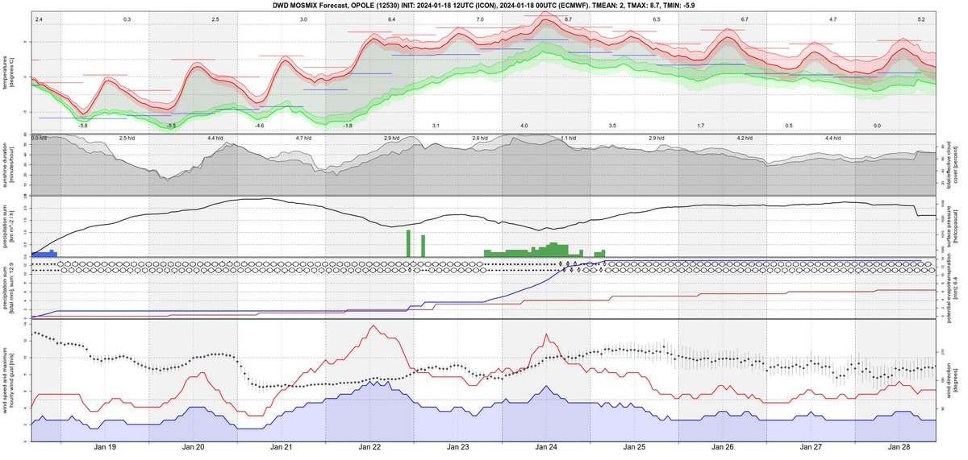This screenshot has height=460, width=968.
Task: Click the '0.3' maximum temperature value
Action: pyautogui.click(x=127, y=19)
